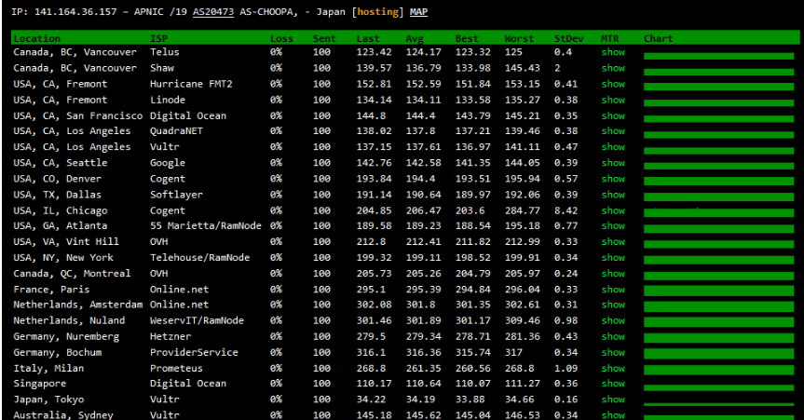
Task: Open the MAP link in the header
Action: coord(418,12)
